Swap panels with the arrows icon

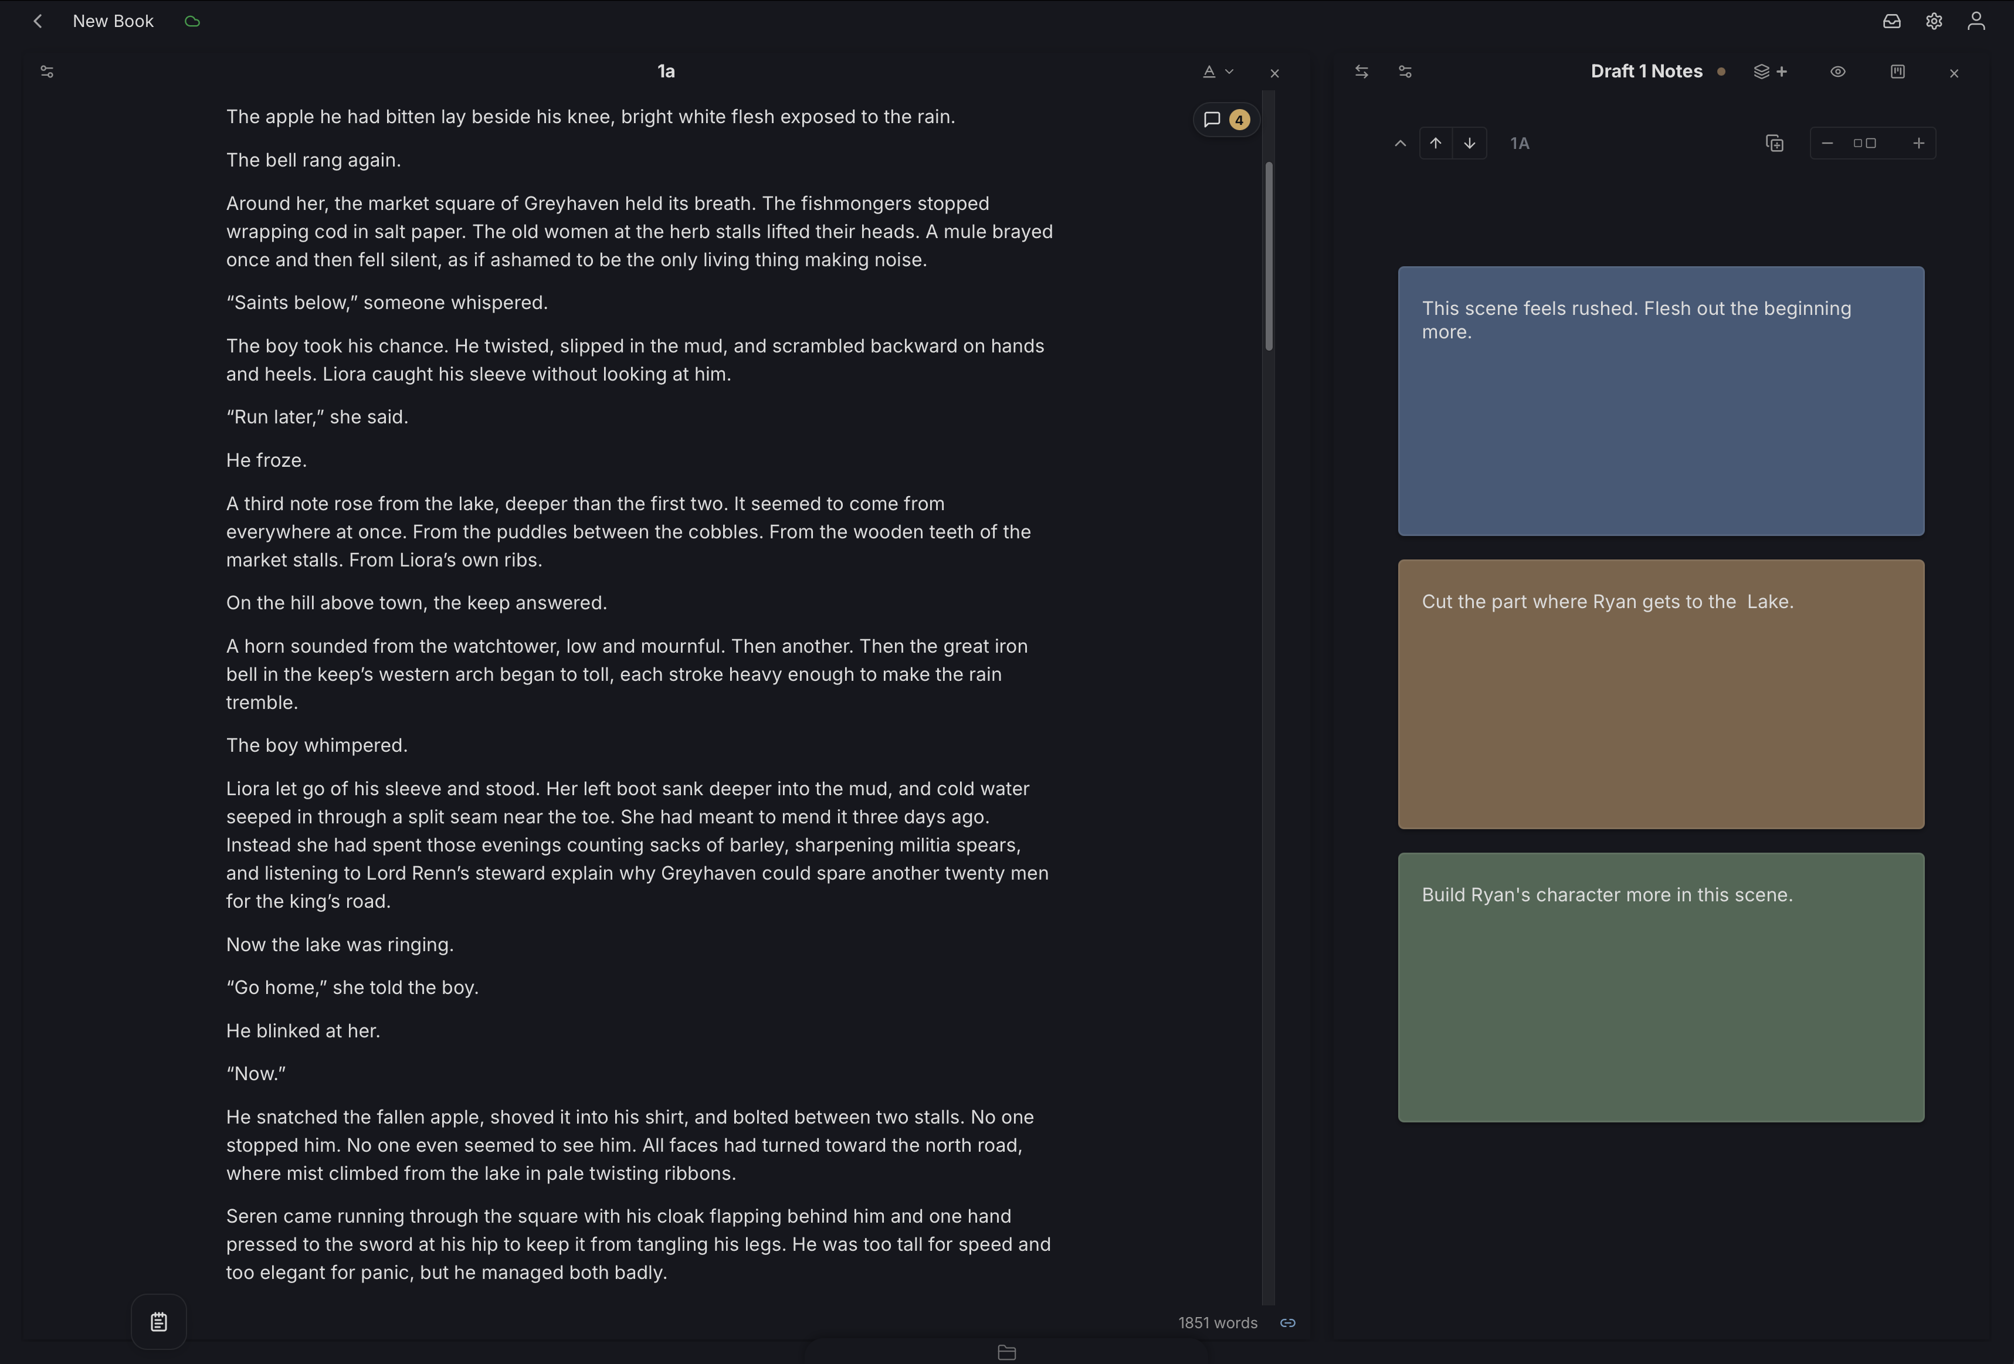(1361, 72)
